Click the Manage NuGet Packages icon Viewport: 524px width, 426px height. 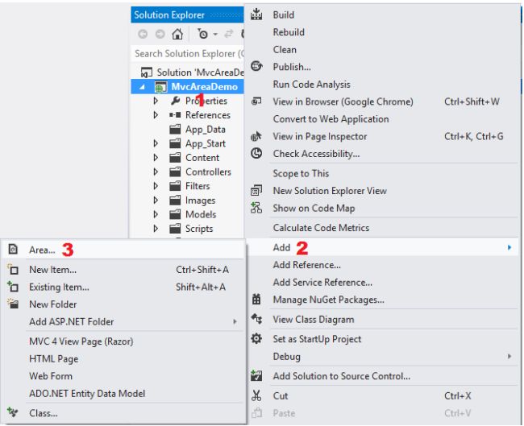point(256,300)
